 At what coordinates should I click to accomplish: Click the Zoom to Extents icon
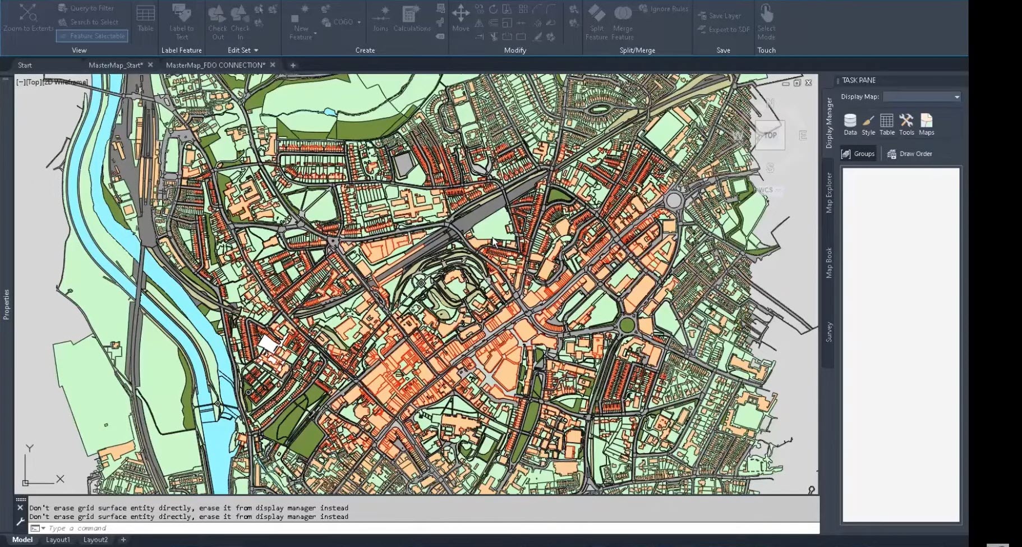(28, 17)
